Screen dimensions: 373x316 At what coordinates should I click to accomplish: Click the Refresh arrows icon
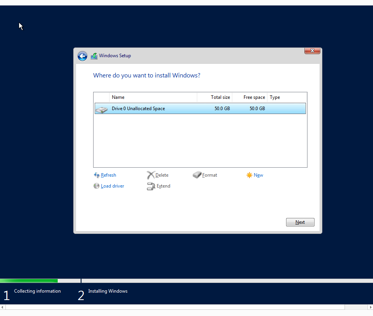point(97,175)
